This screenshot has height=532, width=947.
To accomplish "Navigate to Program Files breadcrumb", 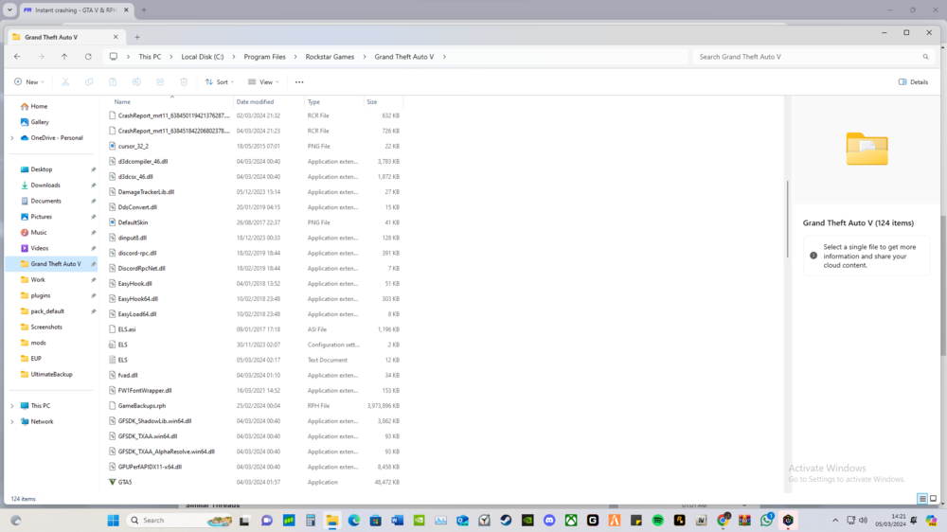I will pyautogui.click(x=264, y=57).
